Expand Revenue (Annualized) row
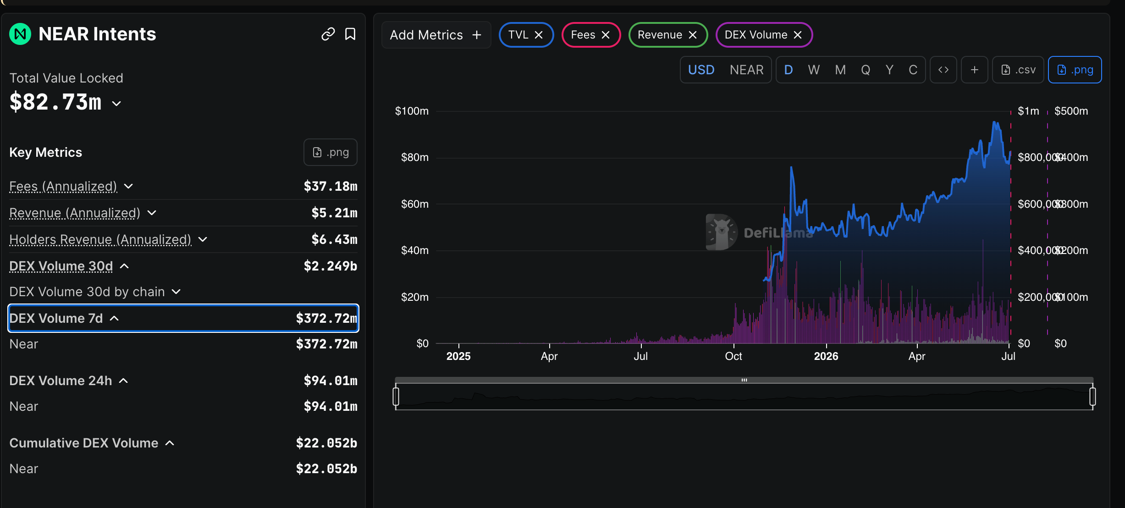1125x508 pixels. coord(152,213)
